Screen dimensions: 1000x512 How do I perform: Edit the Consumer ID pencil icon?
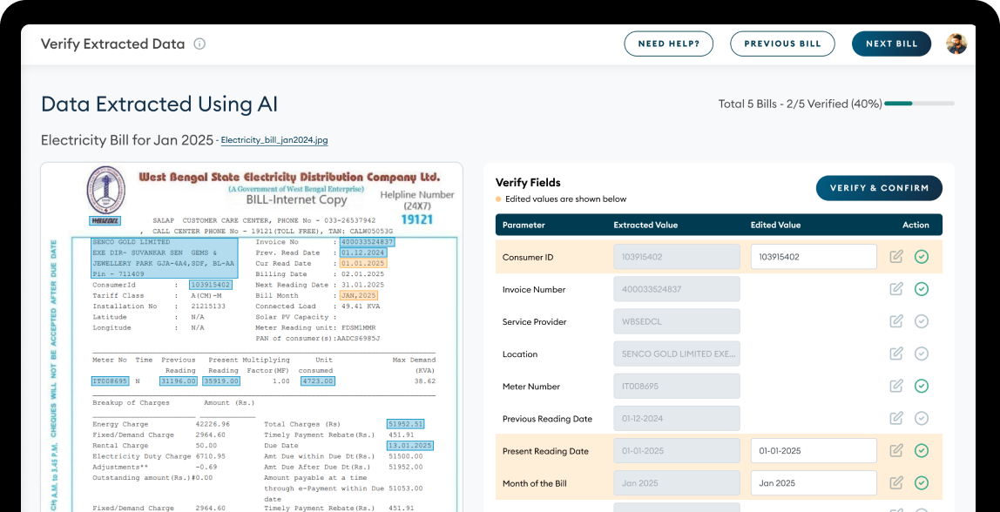[x=895, y=257]
